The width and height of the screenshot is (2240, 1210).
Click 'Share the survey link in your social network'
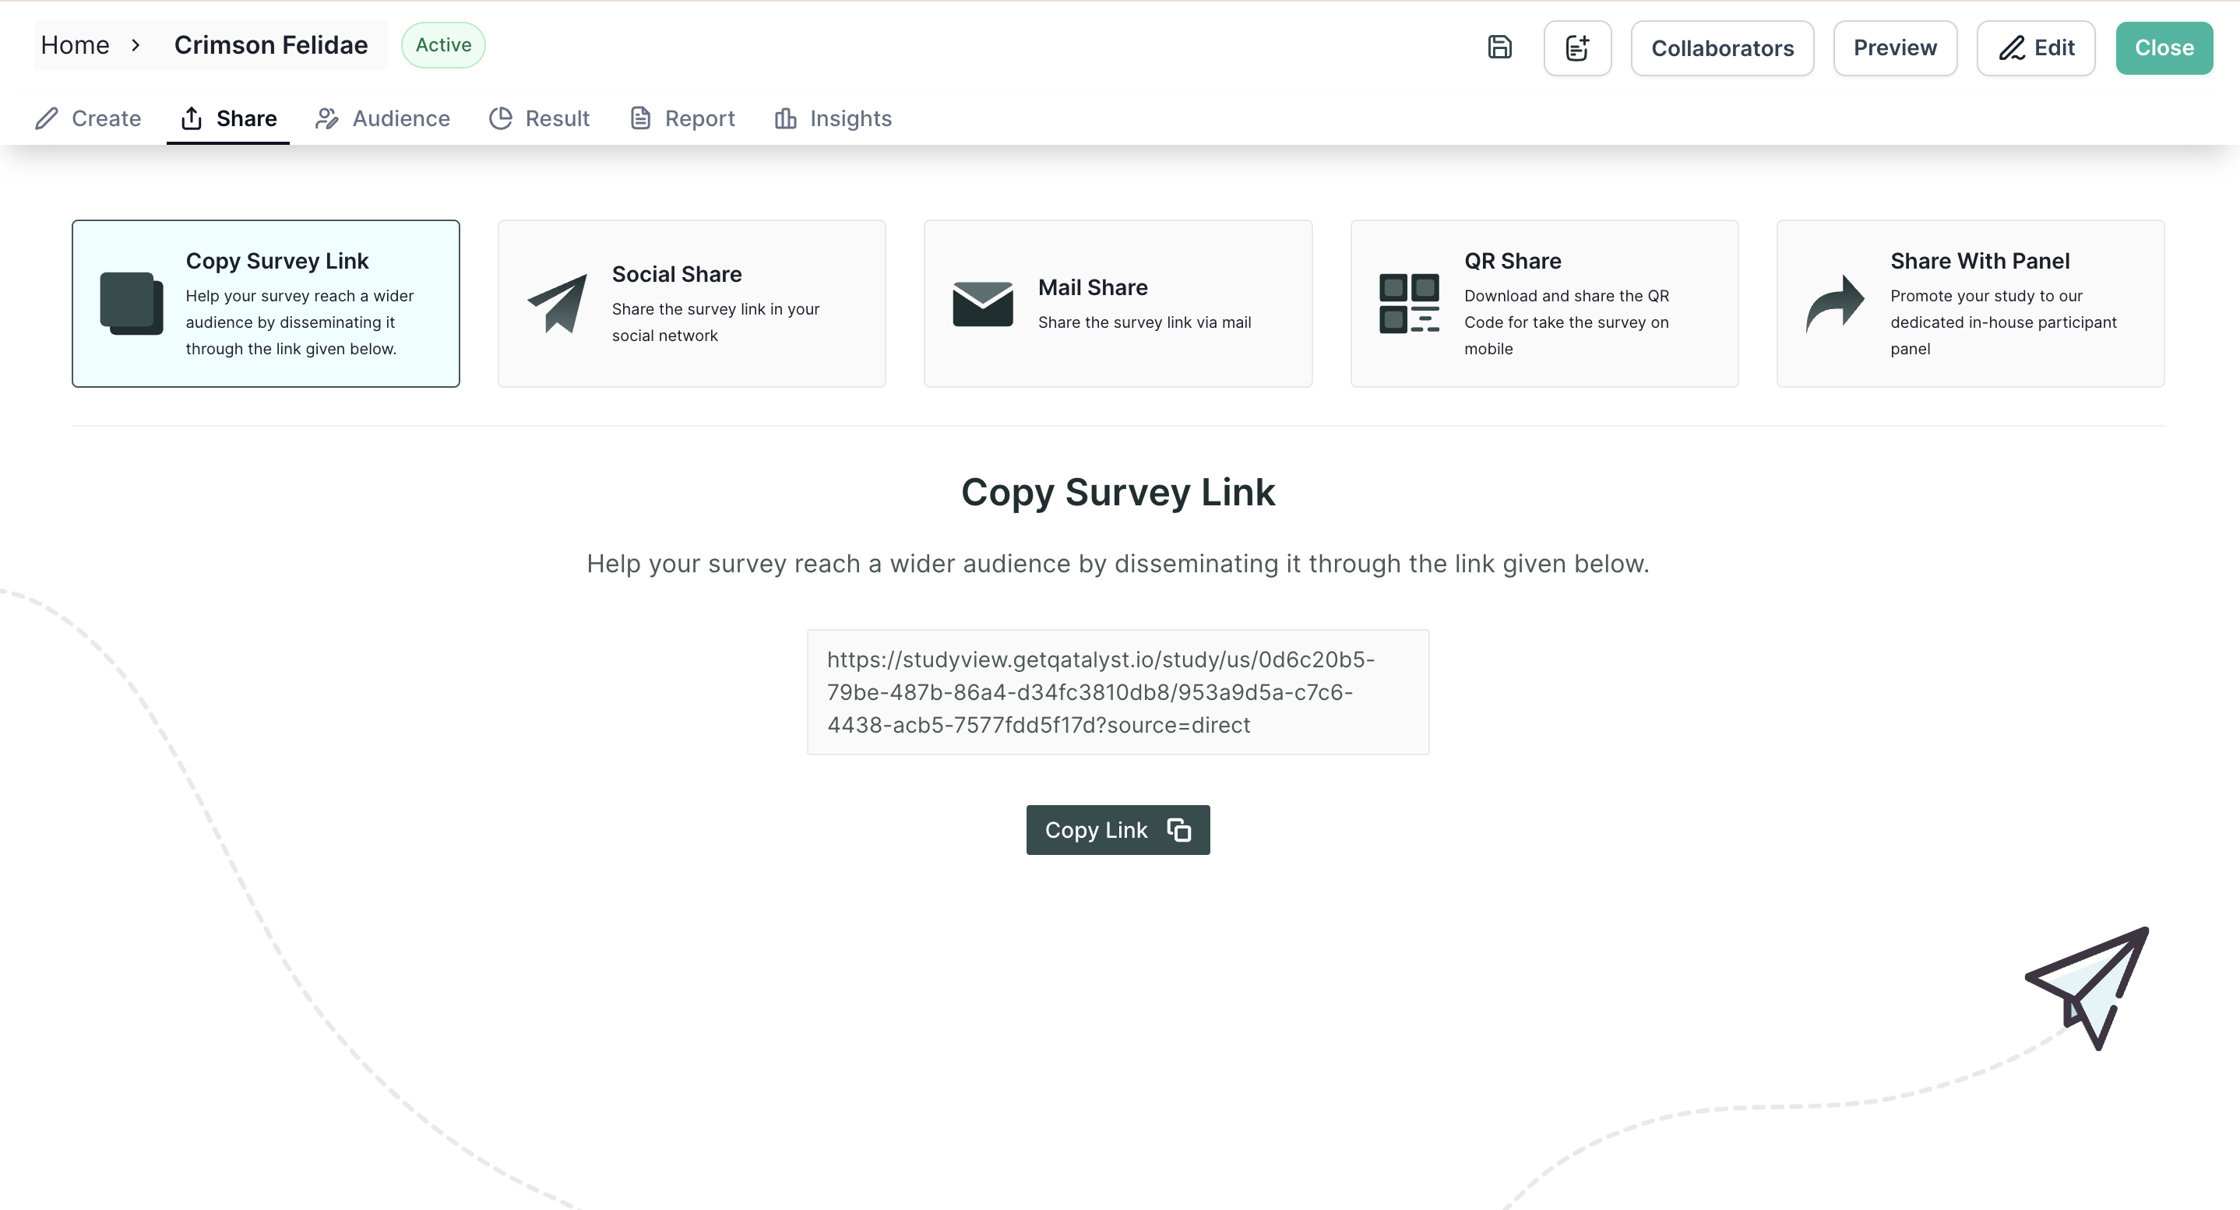tap(716, 322)
